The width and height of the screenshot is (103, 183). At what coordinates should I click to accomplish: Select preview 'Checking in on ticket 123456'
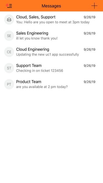click(39, 71)
